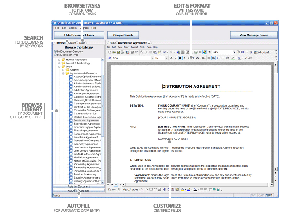Expand the Human Resources folder

(x=59, y=60)
